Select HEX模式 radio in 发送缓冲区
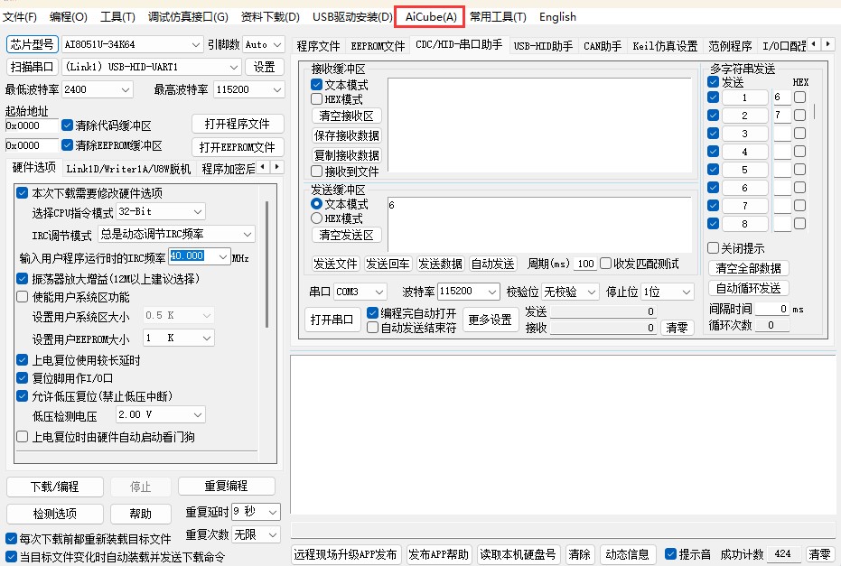The image size is (841, 566). pos(316,218)
